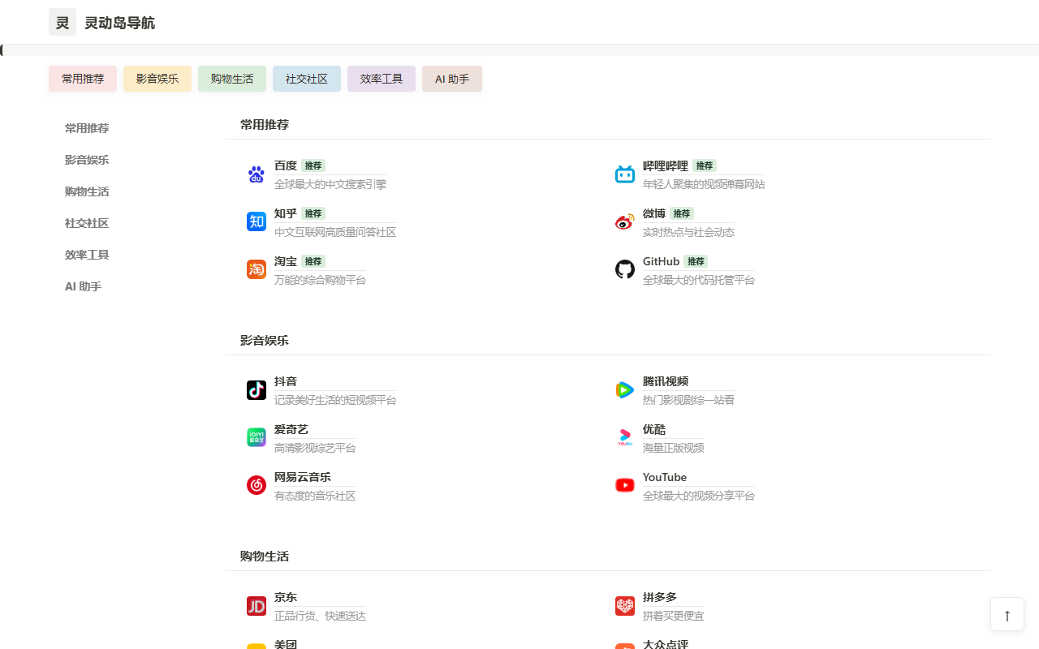Select the 社交社区 blue category tab
The width and height of the screenshot is (1039, 649).
click(307, 79)
